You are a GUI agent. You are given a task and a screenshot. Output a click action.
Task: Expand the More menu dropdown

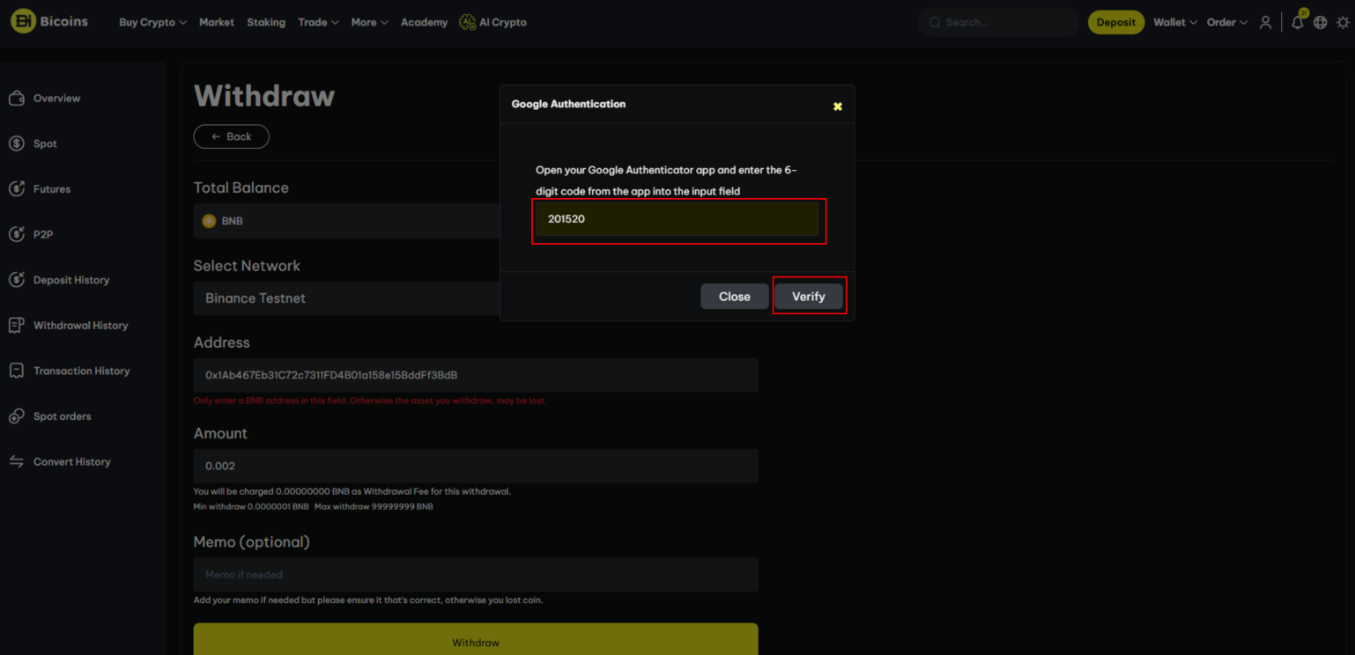point(369,22)
